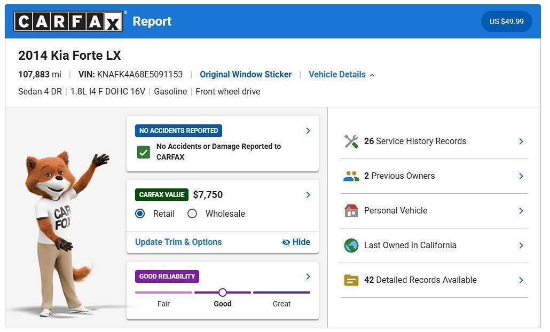Click the green checkmark no-accidents icon
This screenshot has width=550, height=332.
point(144,152)
